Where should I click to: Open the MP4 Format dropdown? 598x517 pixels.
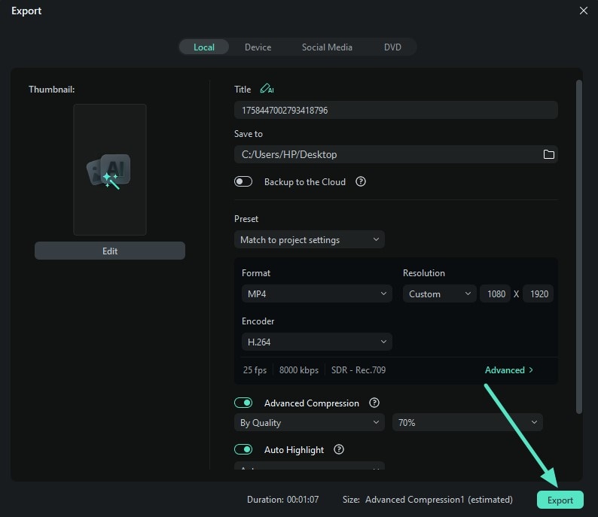click(x=316, y=293)
